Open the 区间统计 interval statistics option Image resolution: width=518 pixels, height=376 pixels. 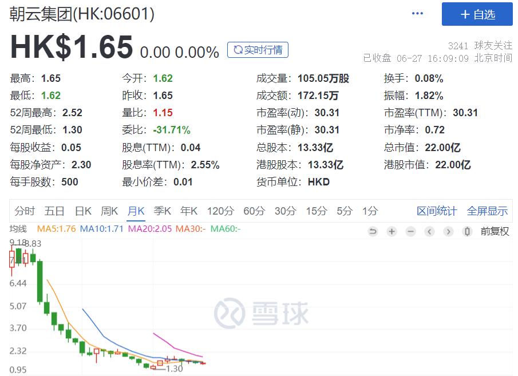coord(437,211)
